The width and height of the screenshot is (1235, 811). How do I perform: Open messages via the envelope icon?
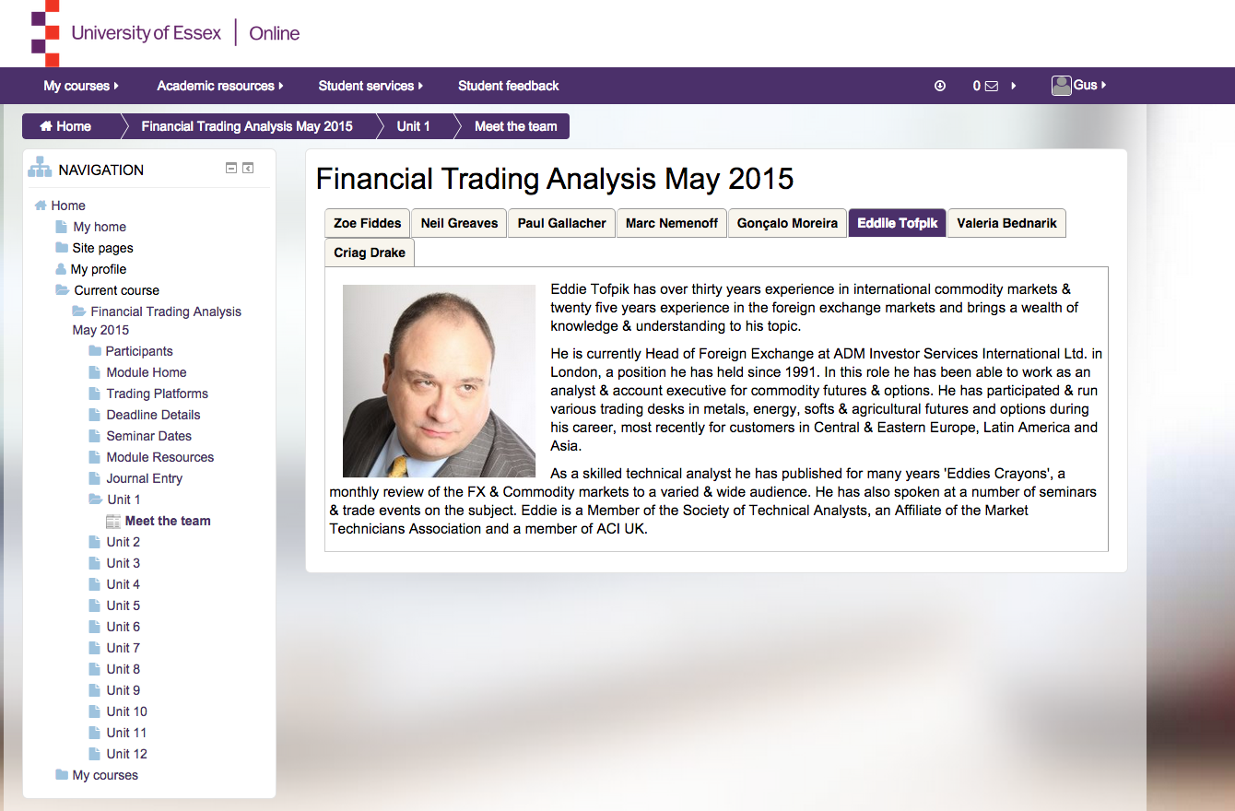click(x=992, y=86)
